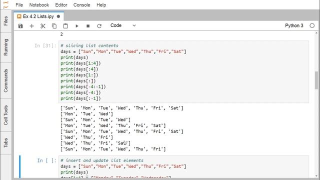Copy the selected cell
The image size is (320, 180).
[54, 26]
